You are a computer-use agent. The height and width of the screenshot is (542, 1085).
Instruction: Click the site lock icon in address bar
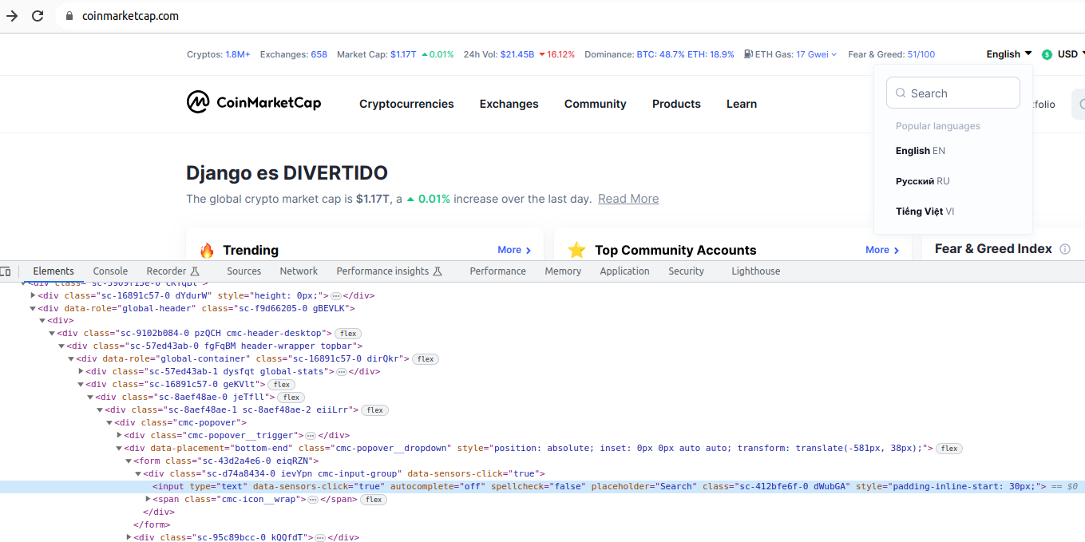point(69,16)
